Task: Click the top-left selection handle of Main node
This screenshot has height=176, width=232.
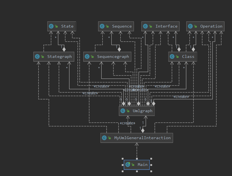Action: (123, 159)
